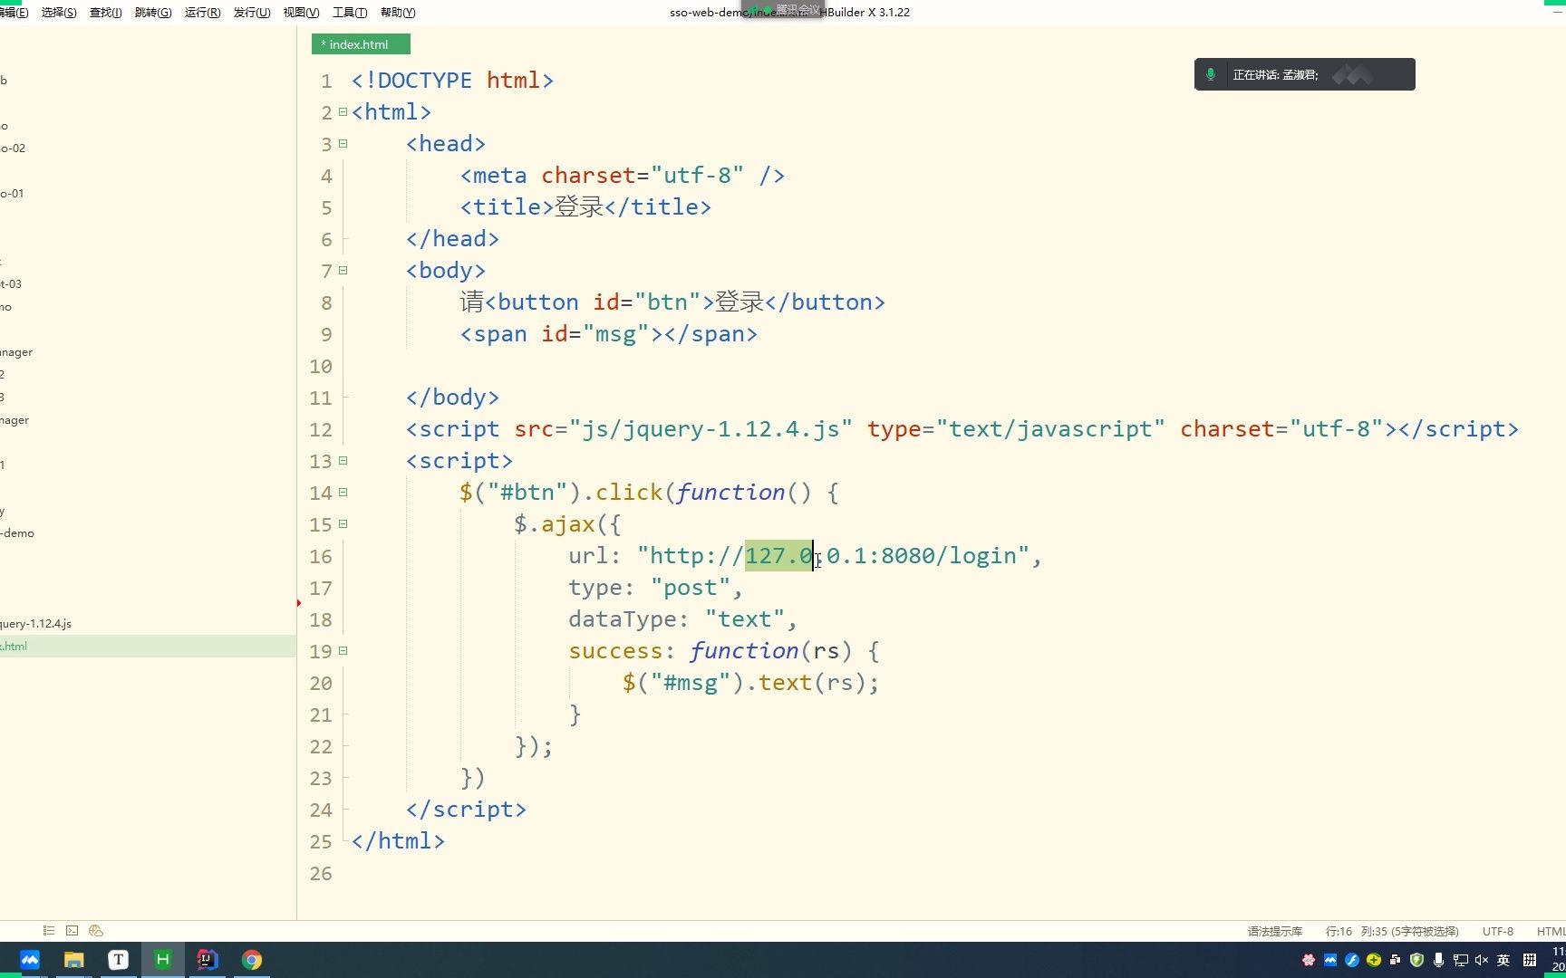Image resolution: width=1566 pixels, height=978 pixels.
Task: Open the network tray icon
Action: (1460, 960)
